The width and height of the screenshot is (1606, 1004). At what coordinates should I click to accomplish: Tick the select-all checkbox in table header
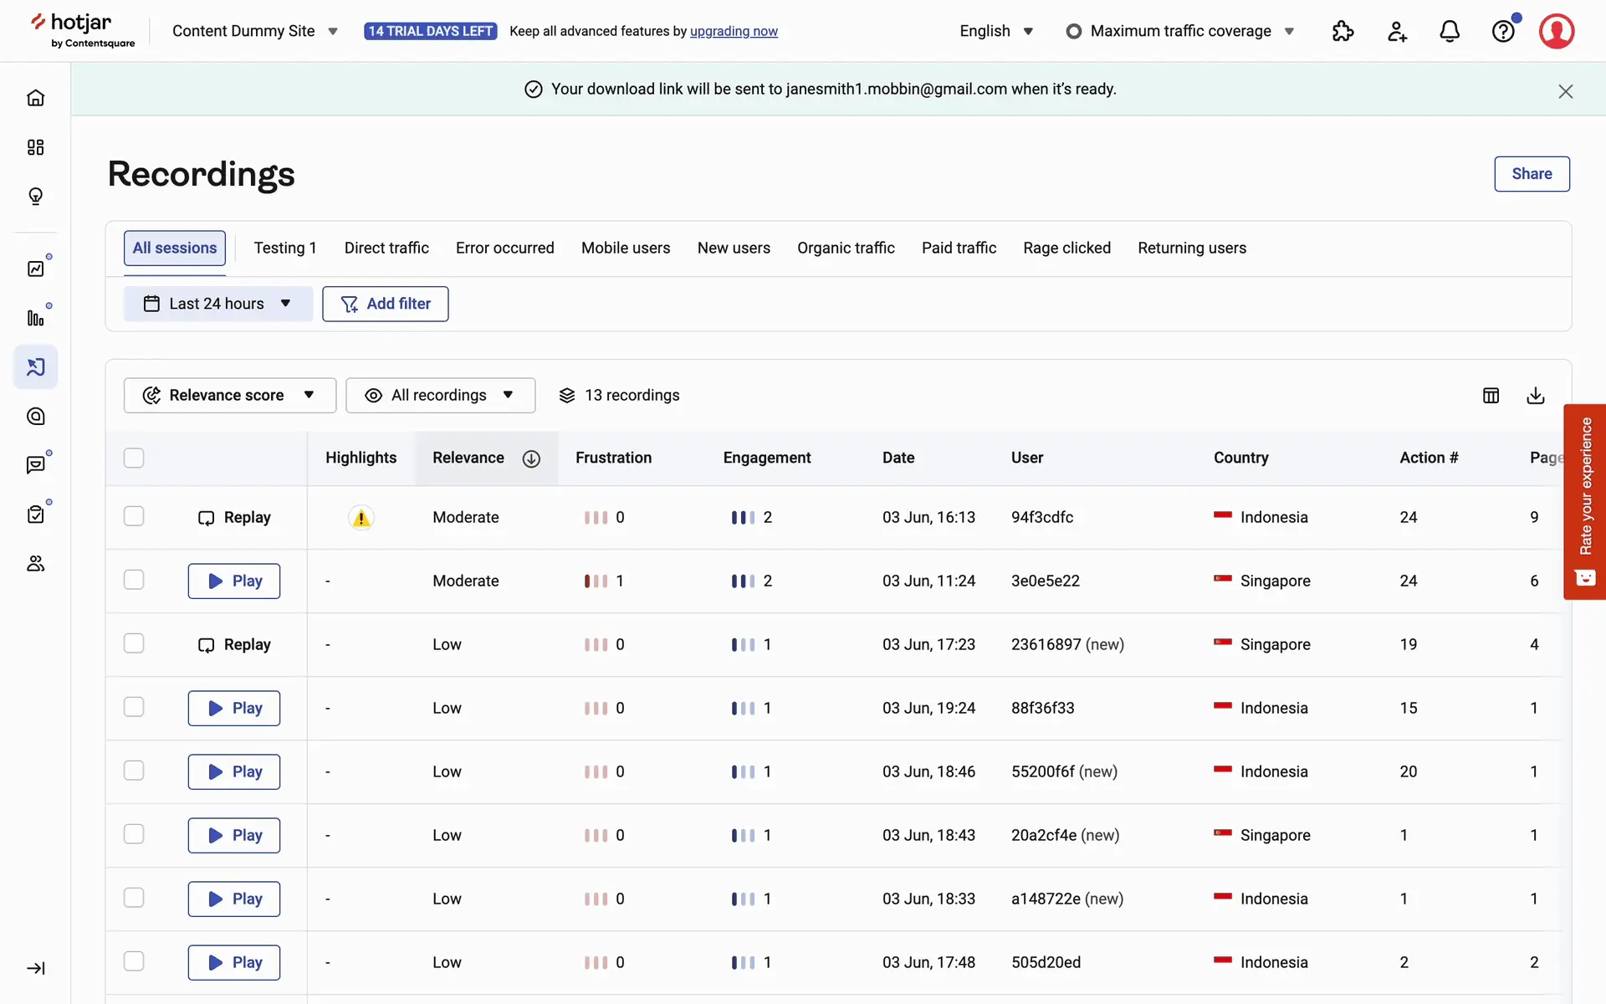click(134, 458)
